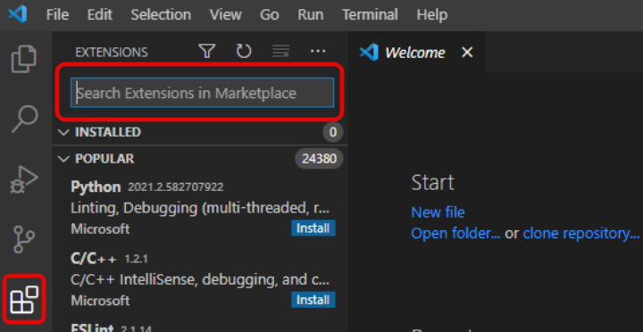The width and height of the screenshot is (643, 332).
Task: Open the Edit menu
Action: click(100, 15)
